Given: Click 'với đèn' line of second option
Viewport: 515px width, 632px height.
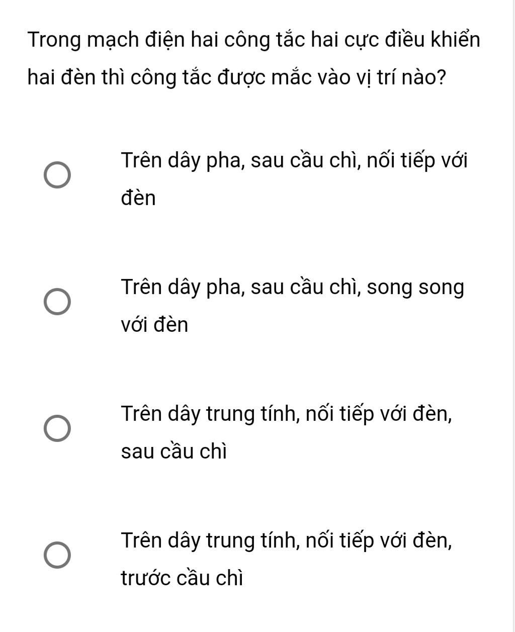Looking at the screenshot, I should [154, 325].
